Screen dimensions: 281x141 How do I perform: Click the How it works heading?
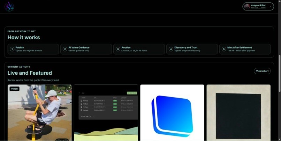pos(24,38)
